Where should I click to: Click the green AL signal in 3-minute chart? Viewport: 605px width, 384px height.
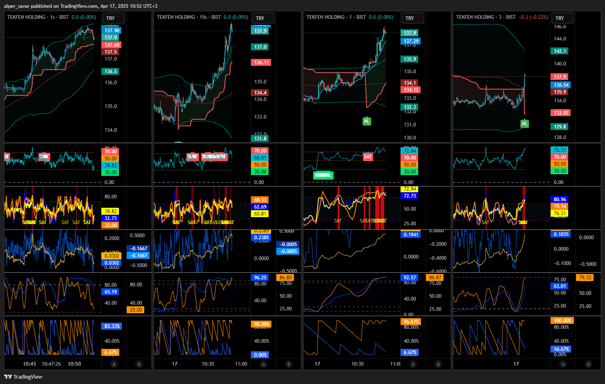[x=524, y=124]
